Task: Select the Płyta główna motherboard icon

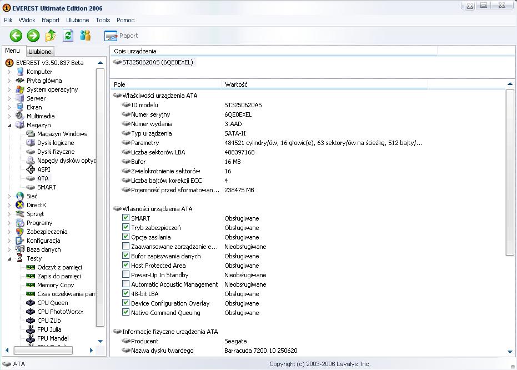Action: point(20,80)
